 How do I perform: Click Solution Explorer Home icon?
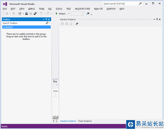coord(71,24)
